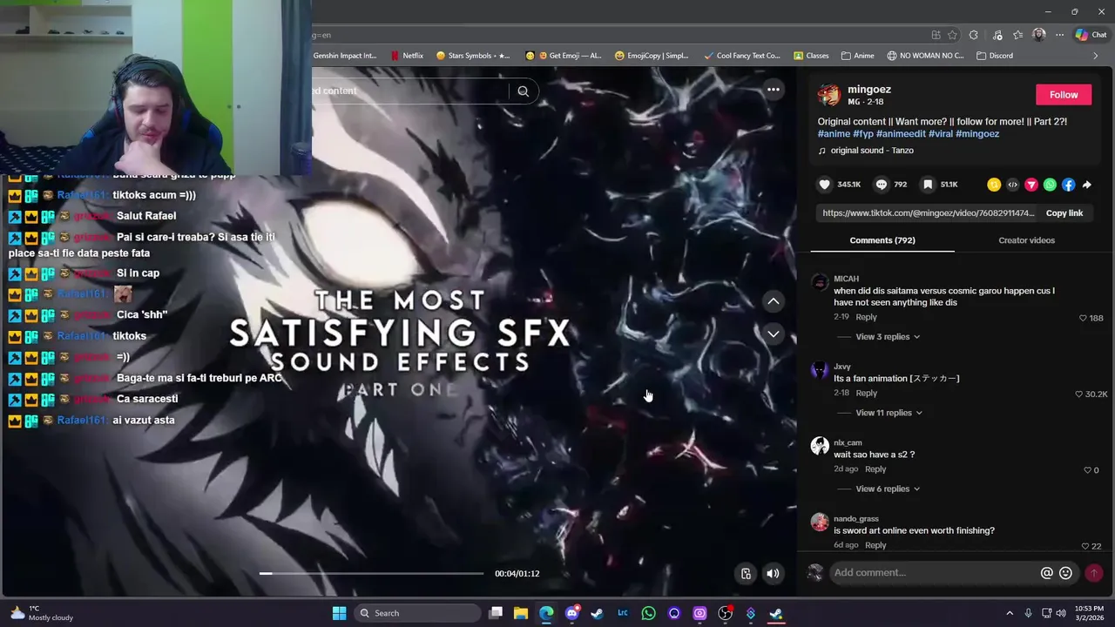Show more bookmarks chevron

[x=1095, y=56]
